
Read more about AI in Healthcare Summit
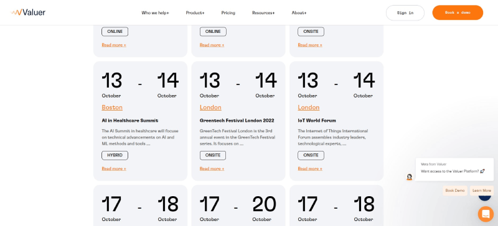coord(114,169)
